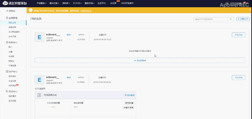Select SDK下载 in the sidebar
Viewport: 252px width, 119px height.
tap(12, 37)
